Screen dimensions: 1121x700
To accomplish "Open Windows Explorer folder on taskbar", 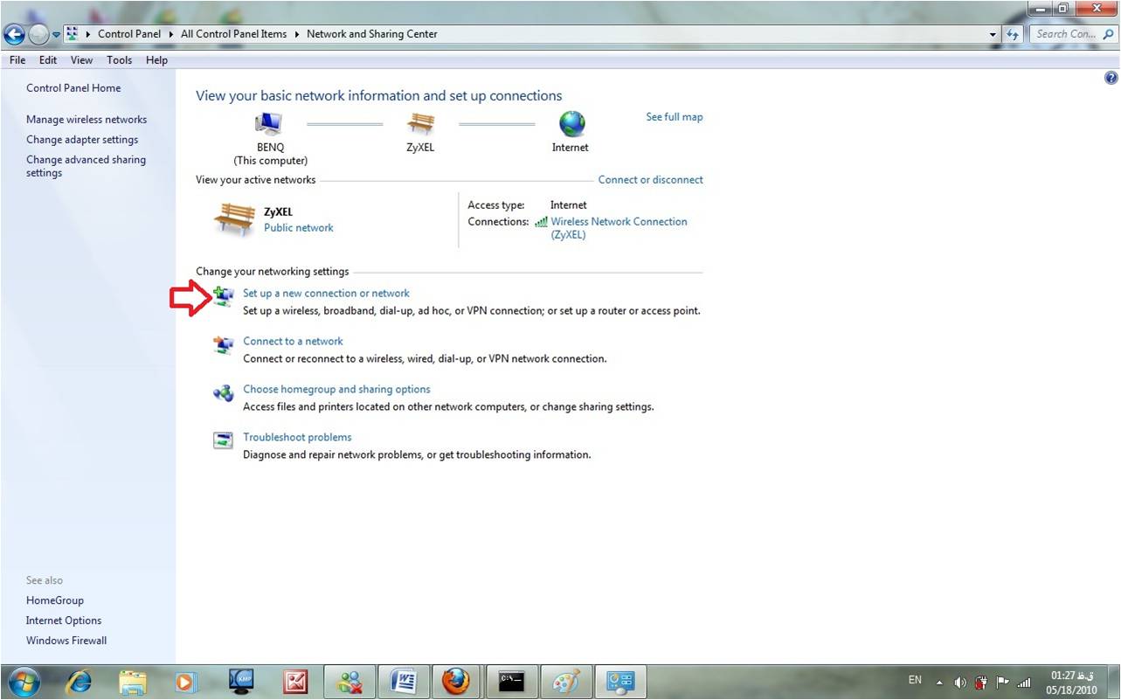I will coord(132,681).
